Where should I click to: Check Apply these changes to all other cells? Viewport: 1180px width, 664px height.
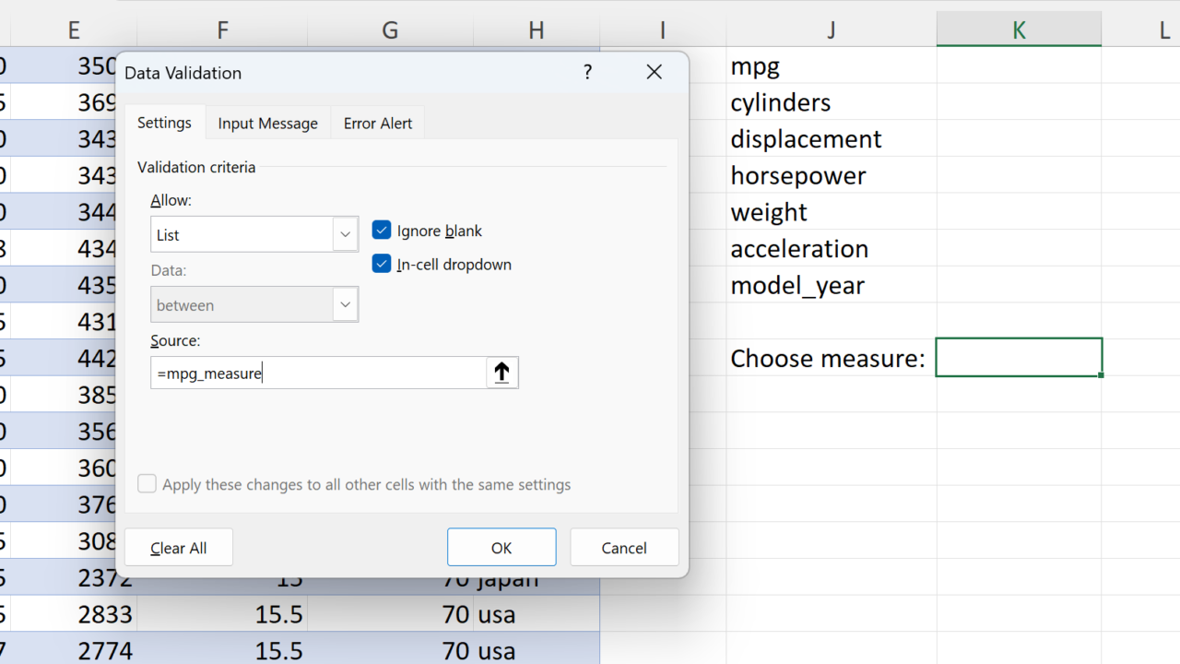pyautogui.click(x=147, y=484)
